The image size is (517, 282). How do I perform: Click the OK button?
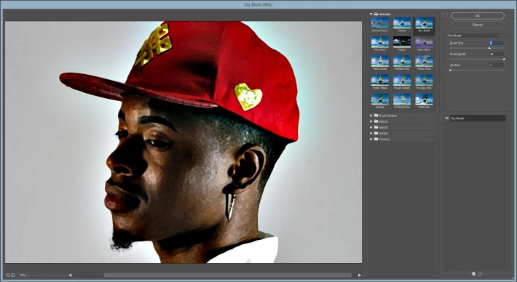click(x=478, y=16)
